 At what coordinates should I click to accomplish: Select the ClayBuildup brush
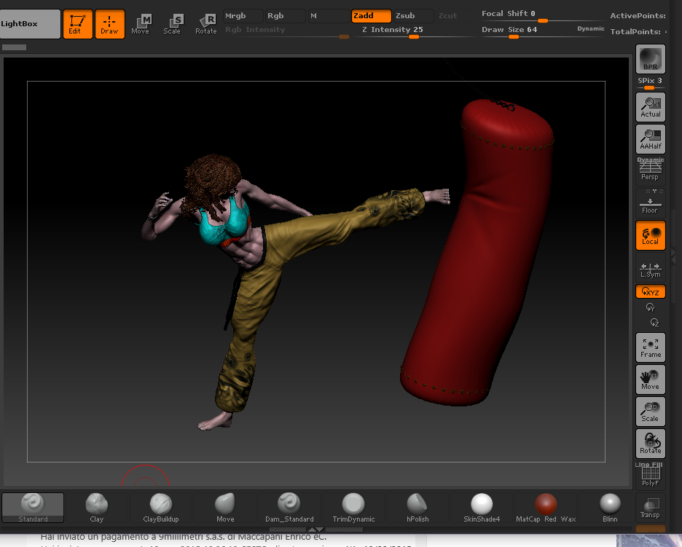pyautogui.click(x=161, y=508)
